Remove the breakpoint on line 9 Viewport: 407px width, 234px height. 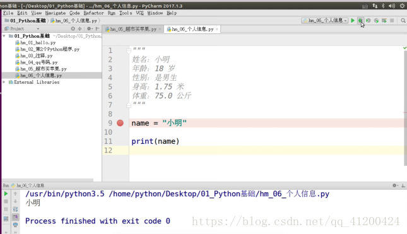pos(120,123)
